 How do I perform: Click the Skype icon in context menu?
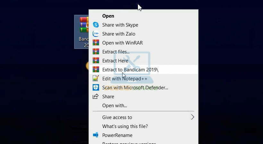96,25
